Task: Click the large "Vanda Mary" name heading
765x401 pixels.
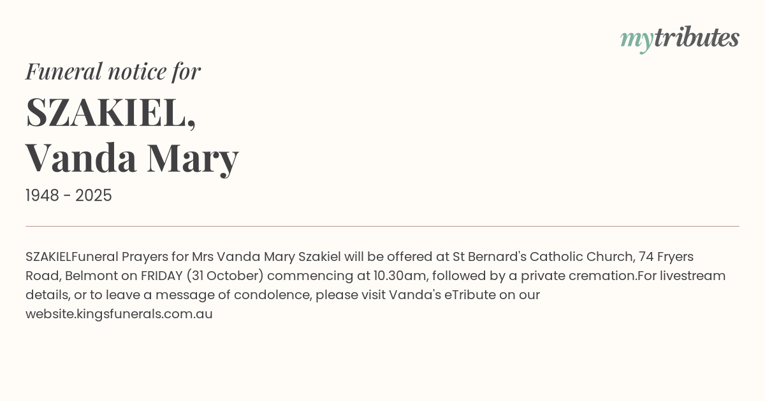Action: click(132, 157)
